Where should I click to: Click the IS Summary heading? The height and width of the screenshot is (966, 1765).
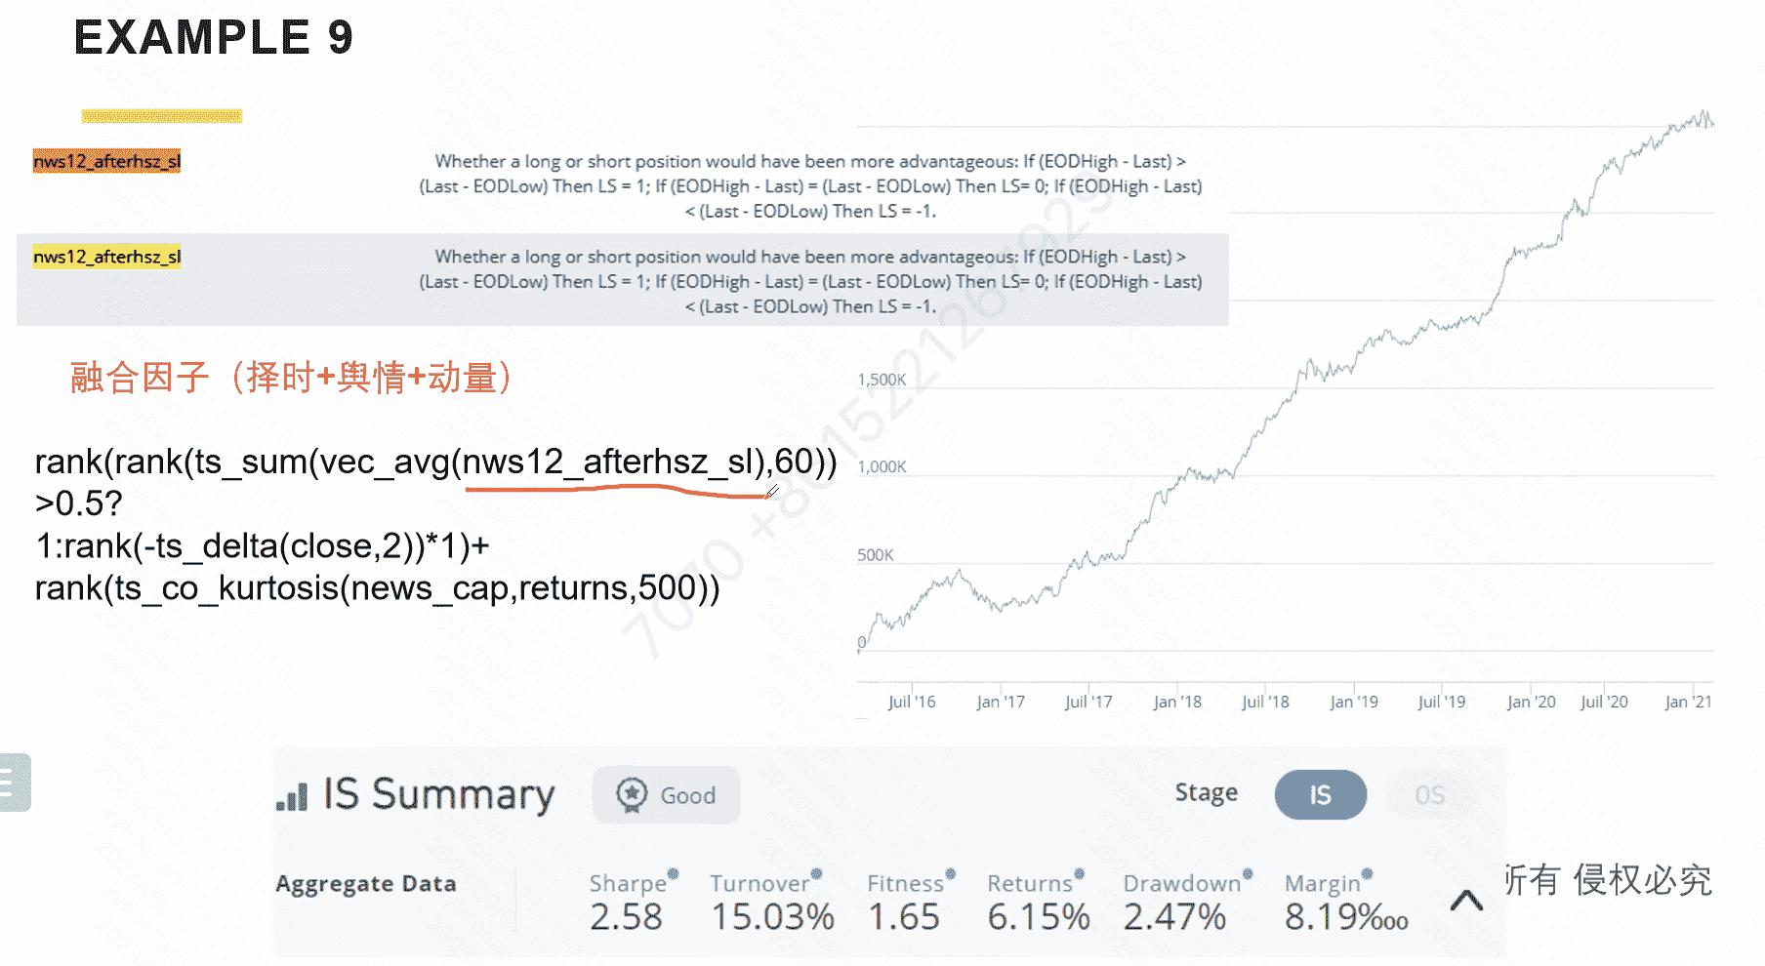[x=438, y=795]
